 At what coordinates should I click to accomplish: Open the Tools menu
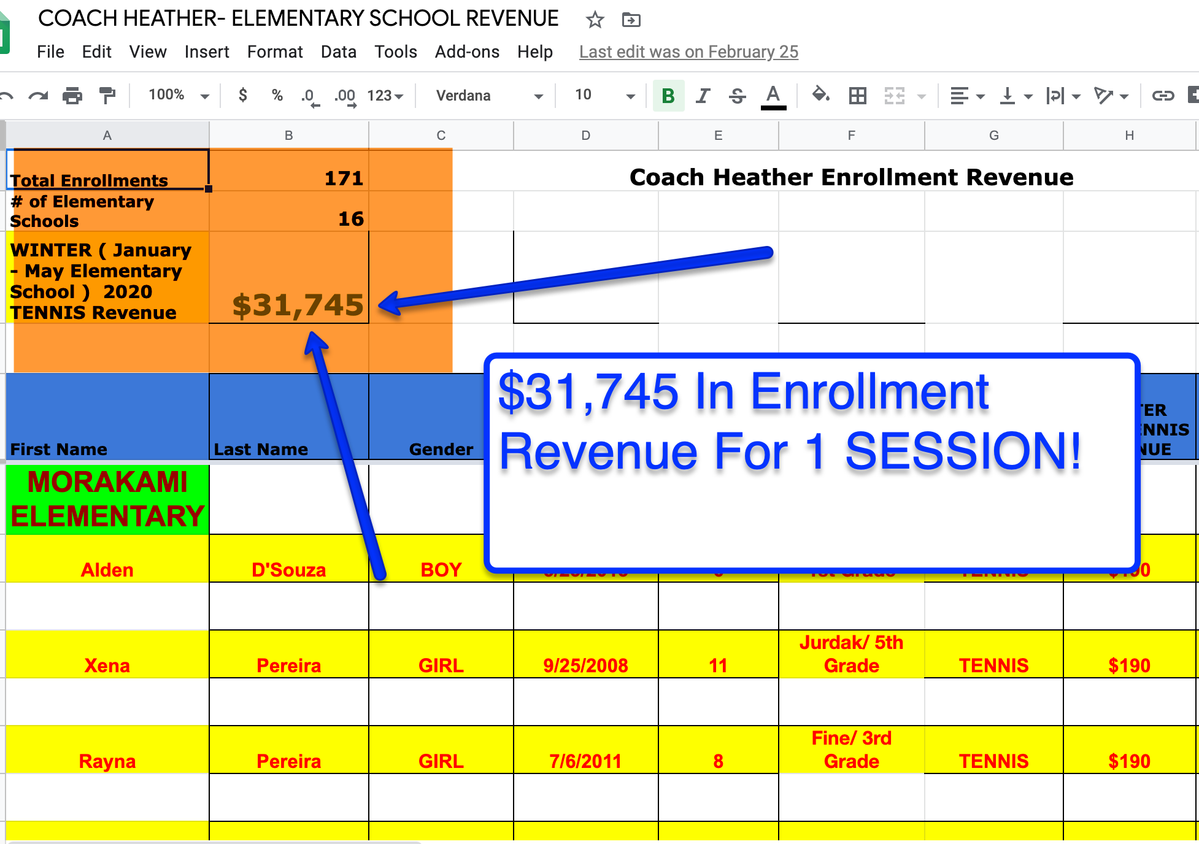pyautogui.click(x=396, y=52)
